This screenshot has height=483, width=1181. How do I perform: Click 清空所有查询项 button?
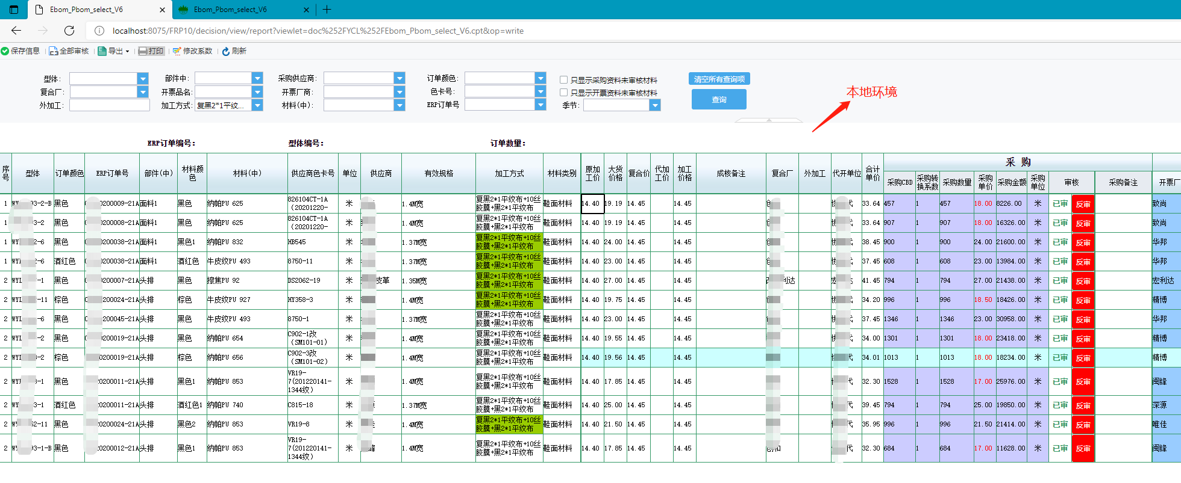[x=719, y=79]
